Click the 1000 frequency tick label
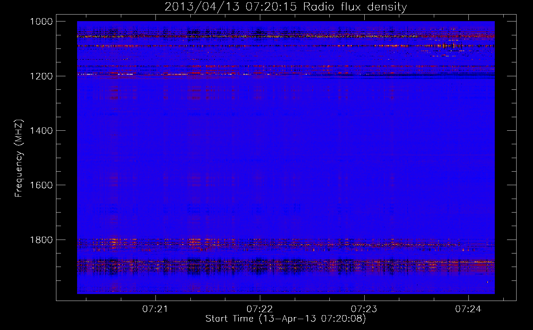Screen dimensions: 533x330 41,21
